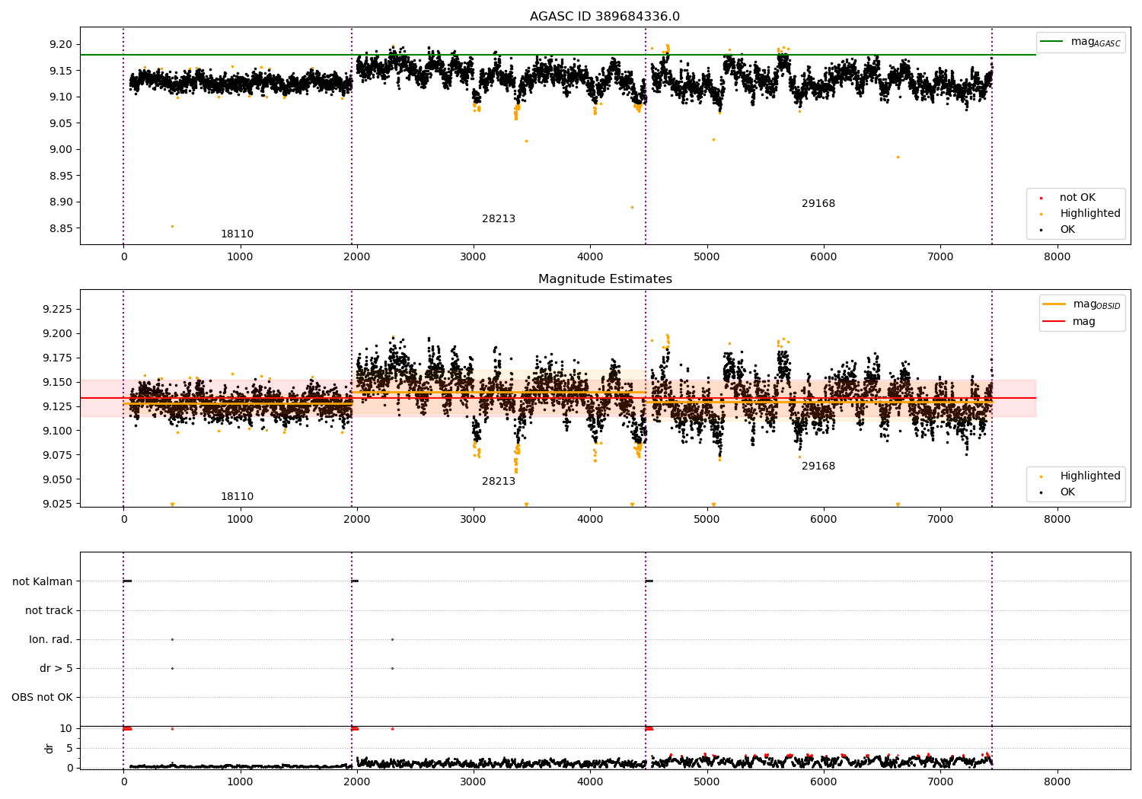Click the 'Magnitude Estimates' subplot title
1142x799 pixels.
(604, 279)
